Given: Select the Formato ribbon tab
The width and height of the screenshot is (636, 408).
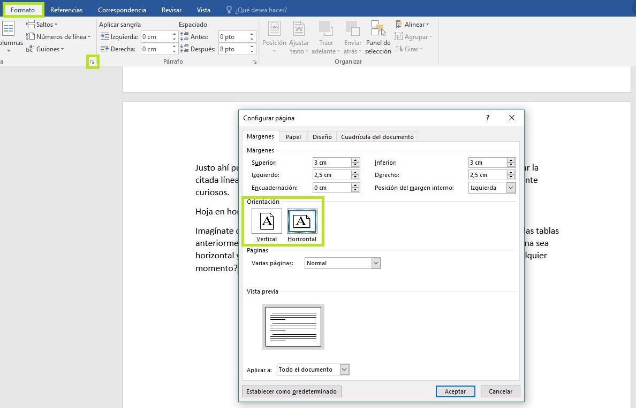Looking at the screenshot, I should tap(22, 10).
